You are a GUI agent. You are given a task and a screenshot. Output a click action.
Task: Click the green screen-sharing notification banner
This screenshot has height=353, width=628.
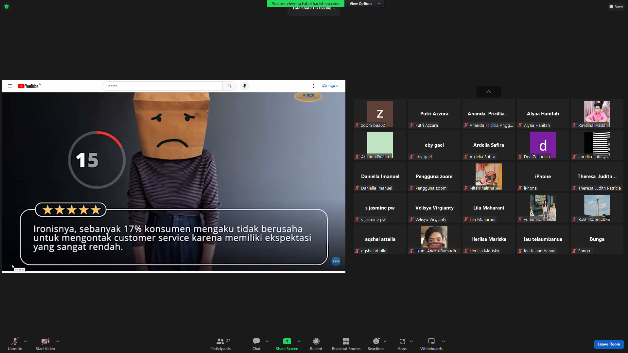(305, 4)
